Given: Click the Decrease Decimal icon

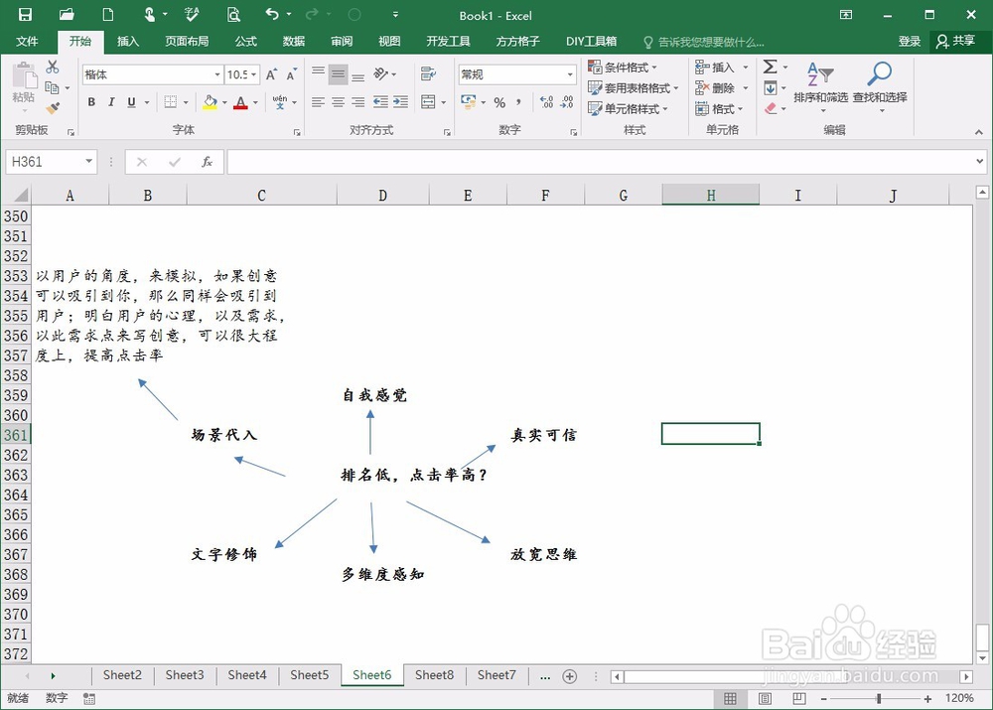Looking at the screenshot, I should (567, 102).
